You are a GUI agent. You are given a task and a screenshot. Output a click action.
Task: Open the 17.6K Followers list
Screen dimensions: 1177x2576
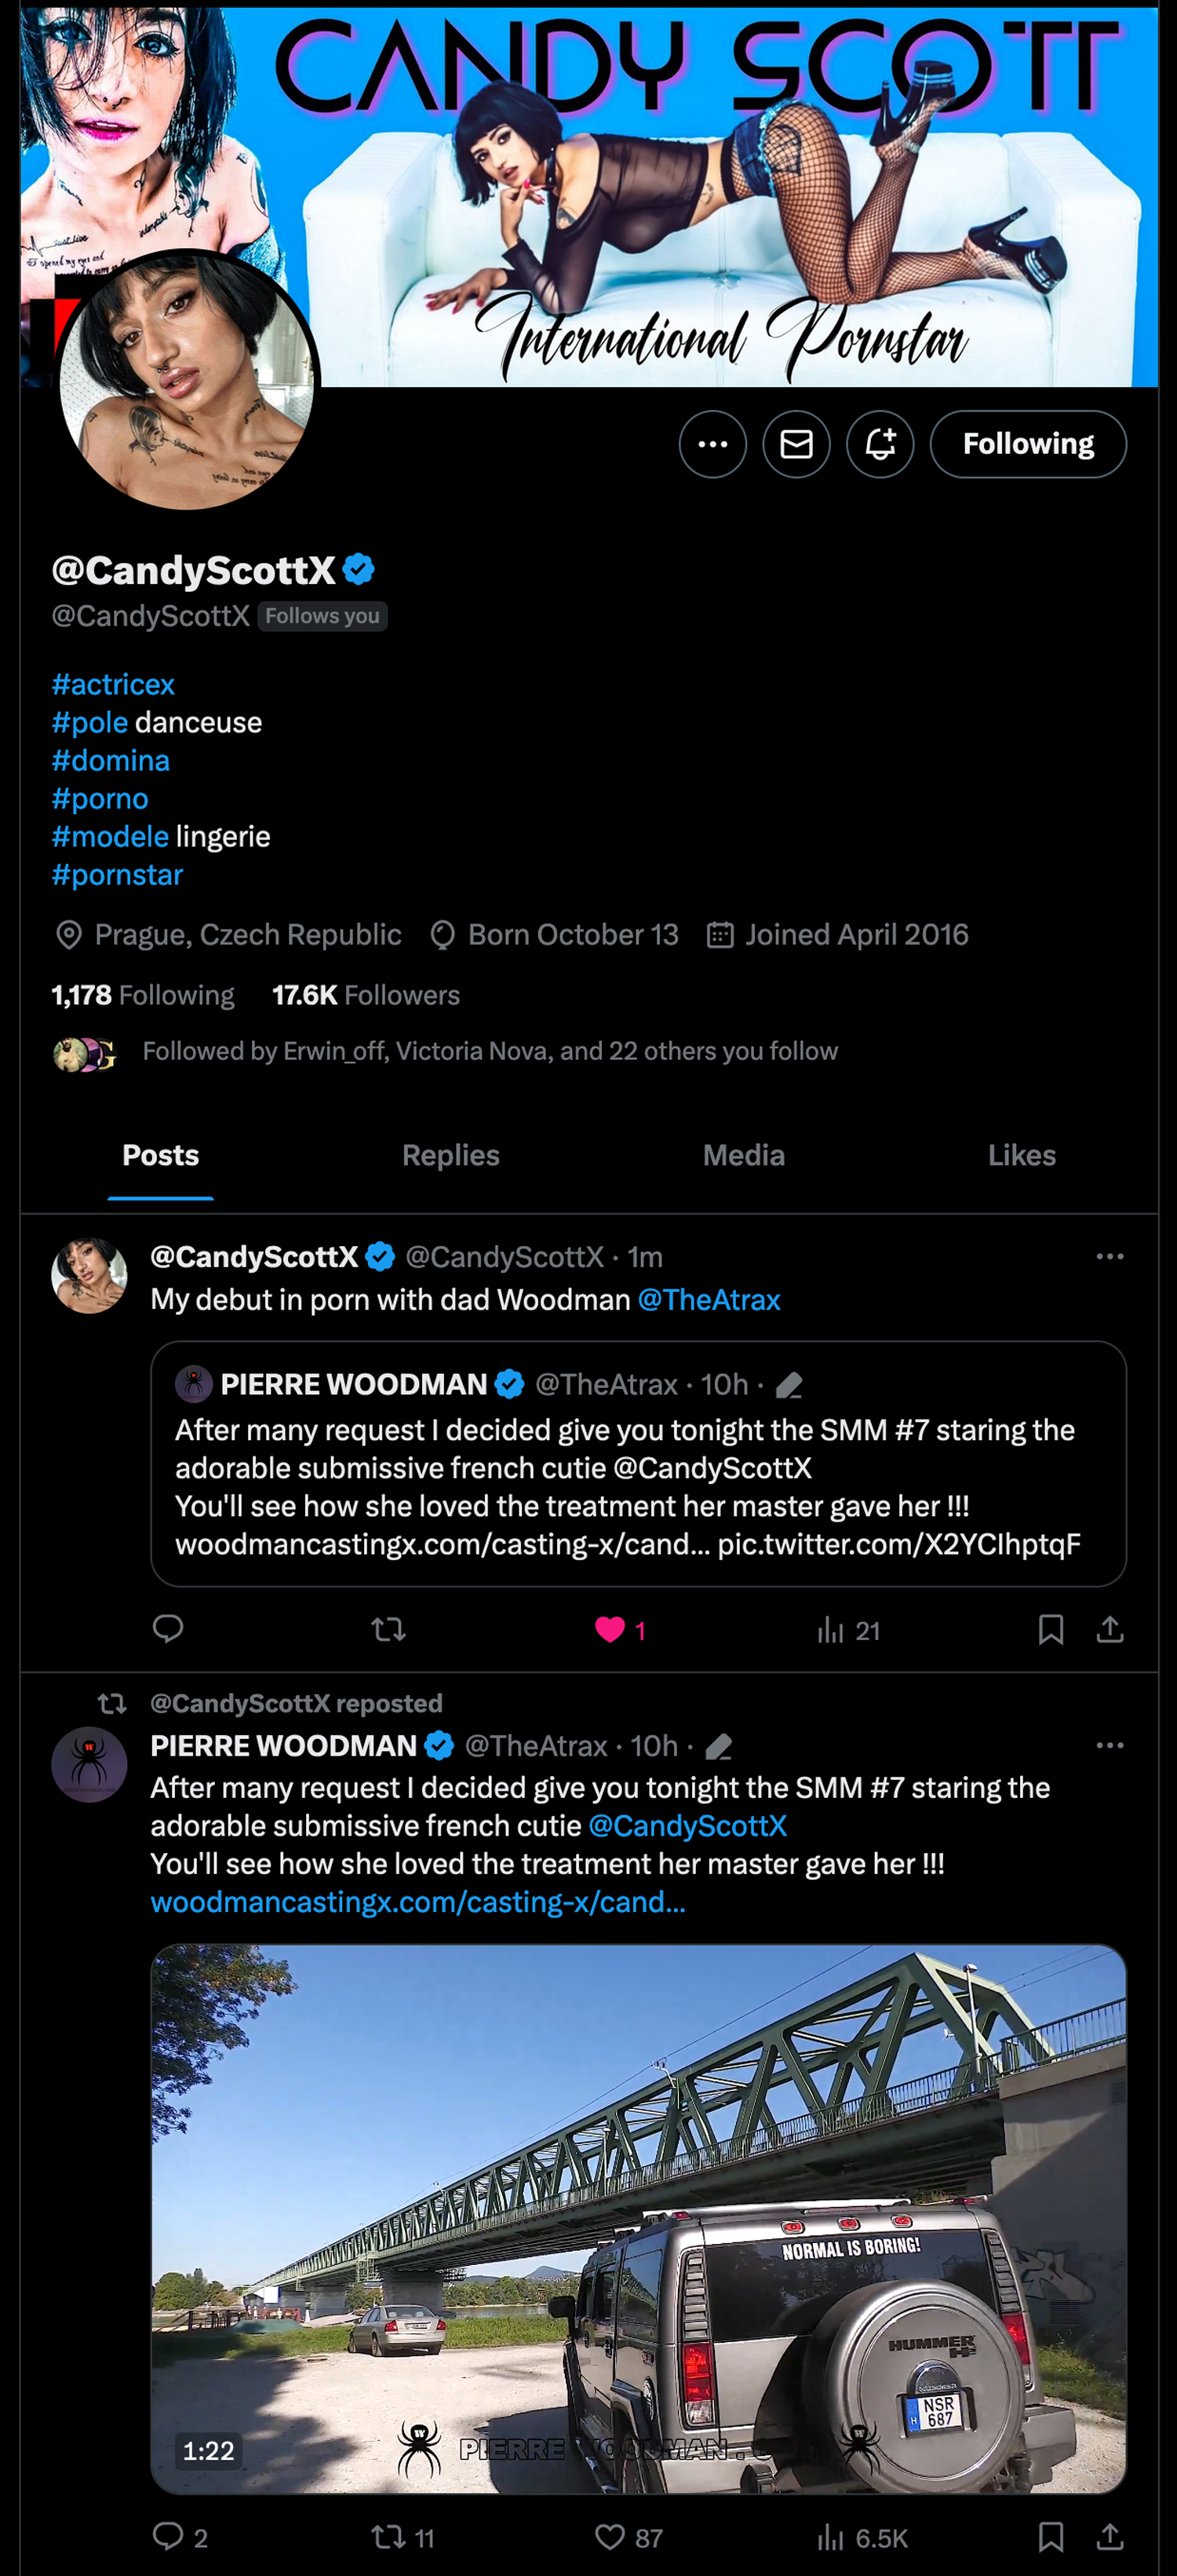pos(366,995)
